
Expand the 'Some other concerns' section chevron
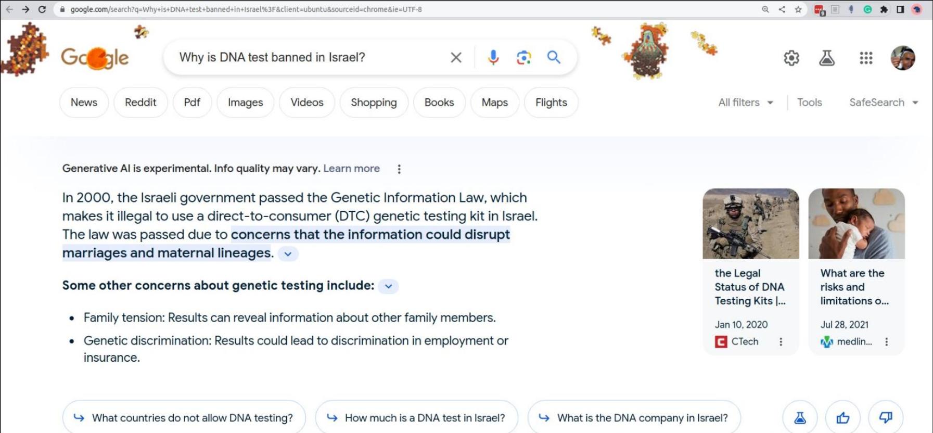pos(388,286)
